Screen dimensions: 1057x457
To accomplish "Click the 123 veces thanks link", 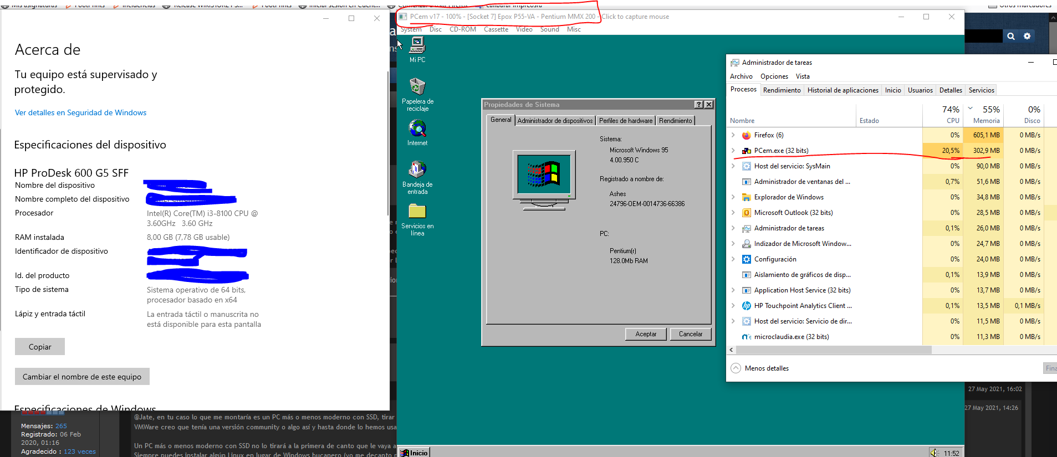I will 80,451.
